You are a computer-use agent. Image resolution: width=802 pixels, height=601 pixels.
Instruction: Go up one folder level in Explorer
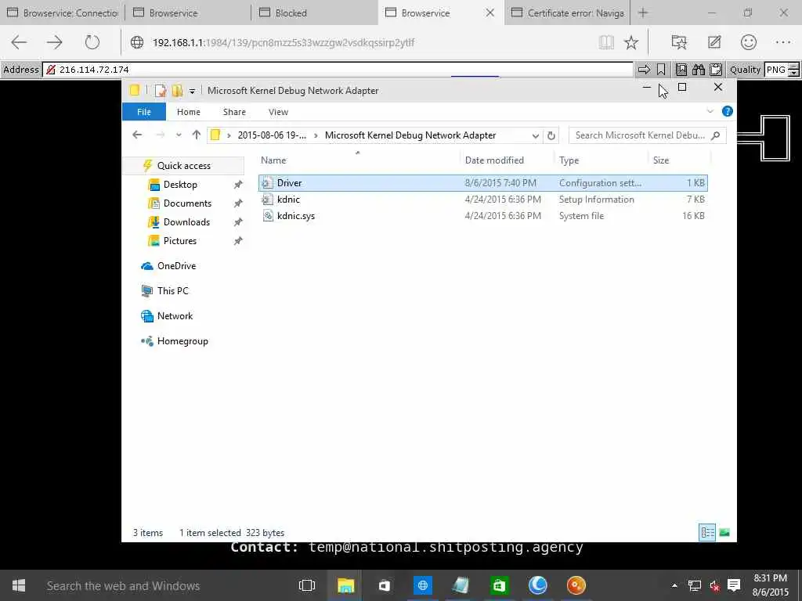point(197,135)
